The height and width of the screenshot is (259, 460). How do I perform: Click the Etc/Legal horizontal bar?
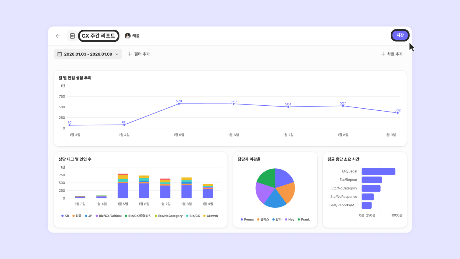pyautogui.click(x=379, y=171)
